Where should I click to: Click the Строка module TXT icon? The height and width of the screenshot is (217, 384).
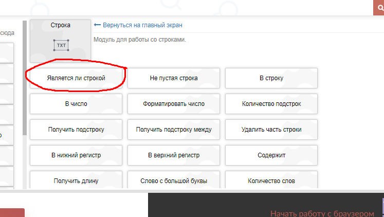61,45
